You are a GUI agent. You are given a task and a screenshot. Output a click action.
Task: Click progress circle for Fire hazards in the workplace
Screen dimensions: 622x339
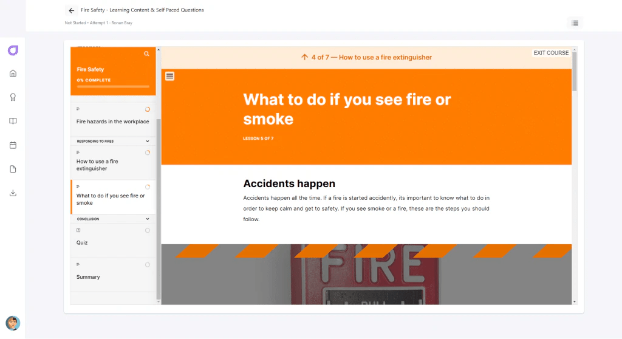[148, 109]
